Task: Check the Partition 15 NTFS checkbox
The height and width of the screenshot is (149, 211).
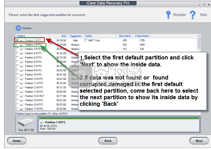Action: pos(17,100)
